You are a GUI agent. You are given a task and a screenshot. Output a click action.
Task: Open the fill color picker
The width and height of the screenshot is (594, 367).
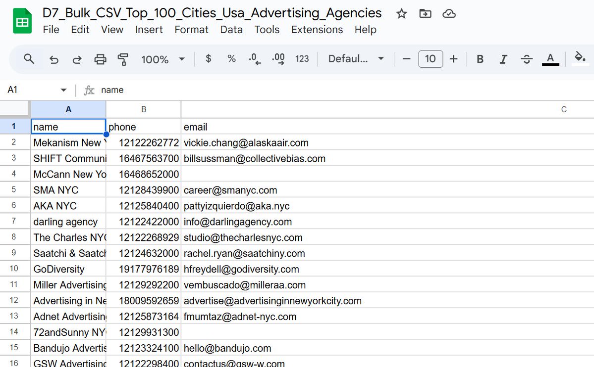coord(580,58)
